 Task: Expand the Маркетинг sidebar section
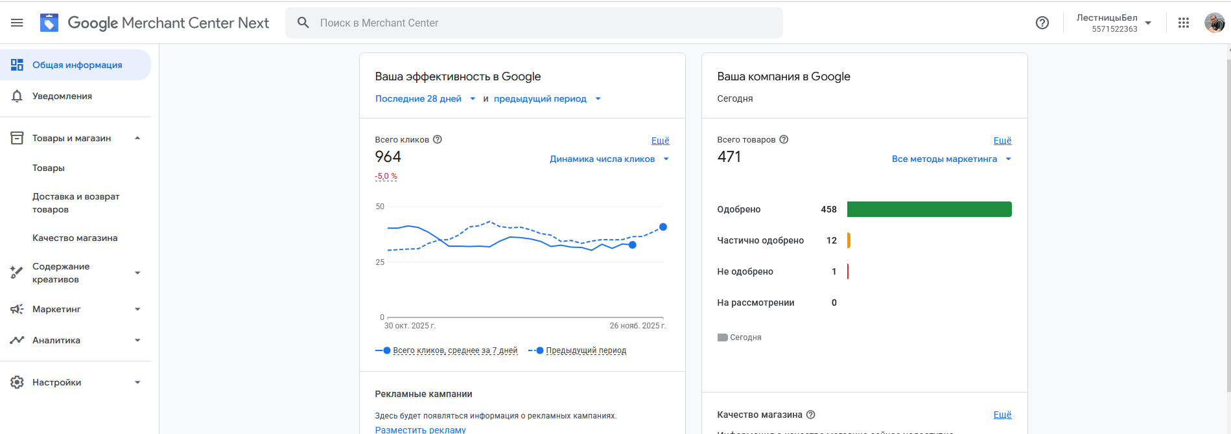click(x=75, y=309)
